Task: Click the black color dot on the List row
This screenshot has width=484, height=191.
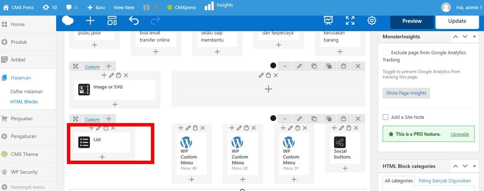Action: point(273,118)
